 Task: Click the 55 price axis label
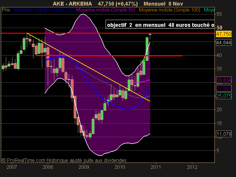point(219,14)
